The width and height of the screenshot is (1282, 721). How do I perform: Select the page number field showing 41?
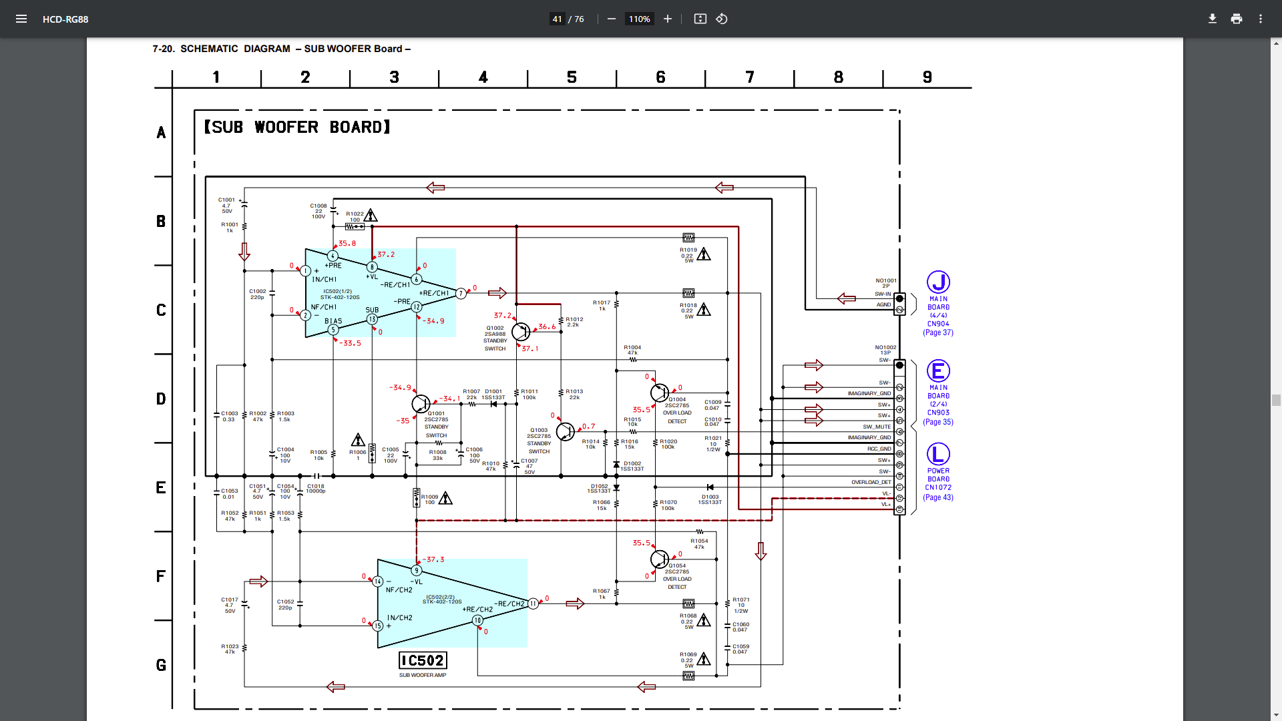point(557,19)
